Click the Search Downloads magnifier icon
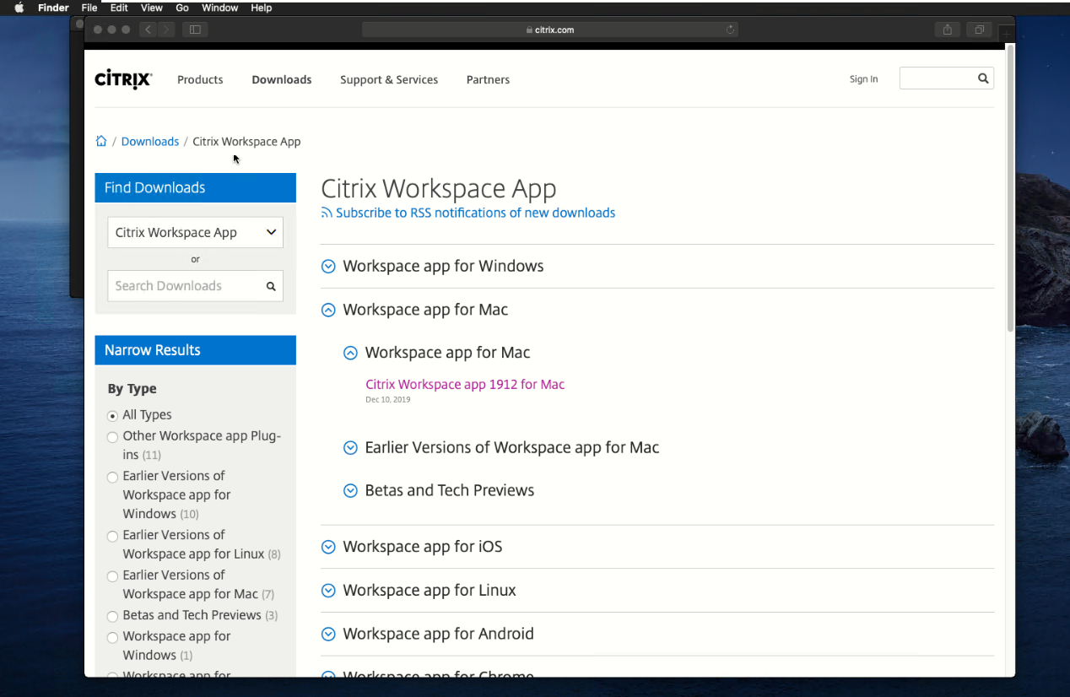The image size is (1070, 697). (271, 286)
